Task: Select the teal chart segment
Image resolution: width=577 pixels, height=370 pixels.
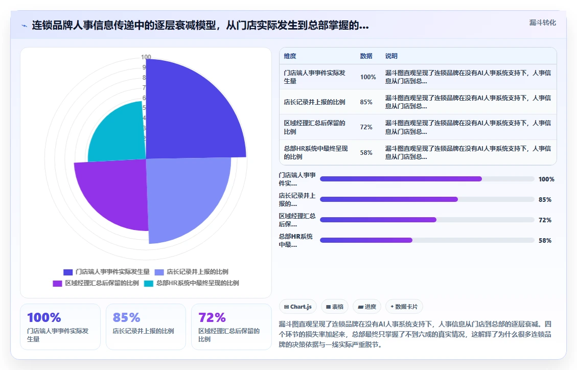Action: tap(120, 134)
